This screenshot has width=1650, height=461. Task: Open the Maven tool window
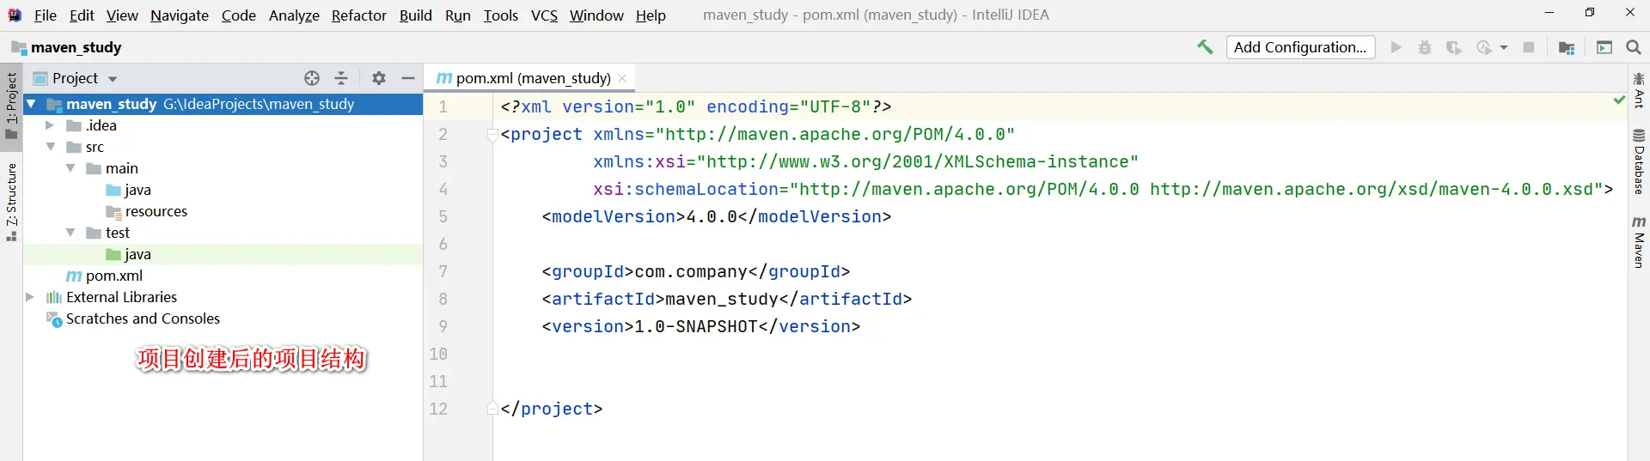click(x=1639, y=242)
